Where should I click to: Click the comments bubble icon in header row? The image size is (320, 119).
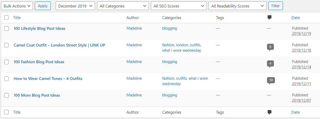pyautogui.click(x=269, y=18)
